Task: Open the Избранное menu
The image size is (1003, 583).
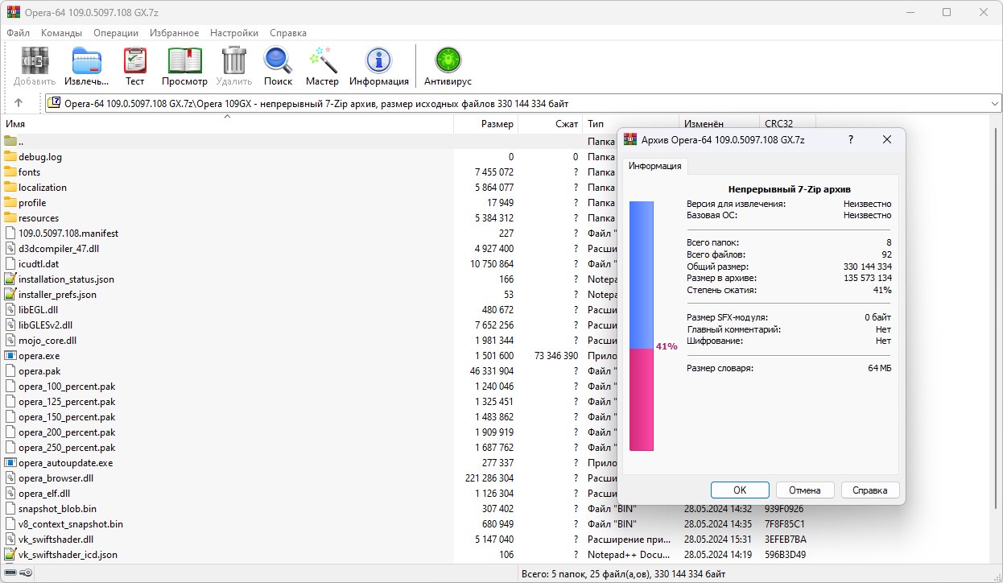Action: [174, 33]
